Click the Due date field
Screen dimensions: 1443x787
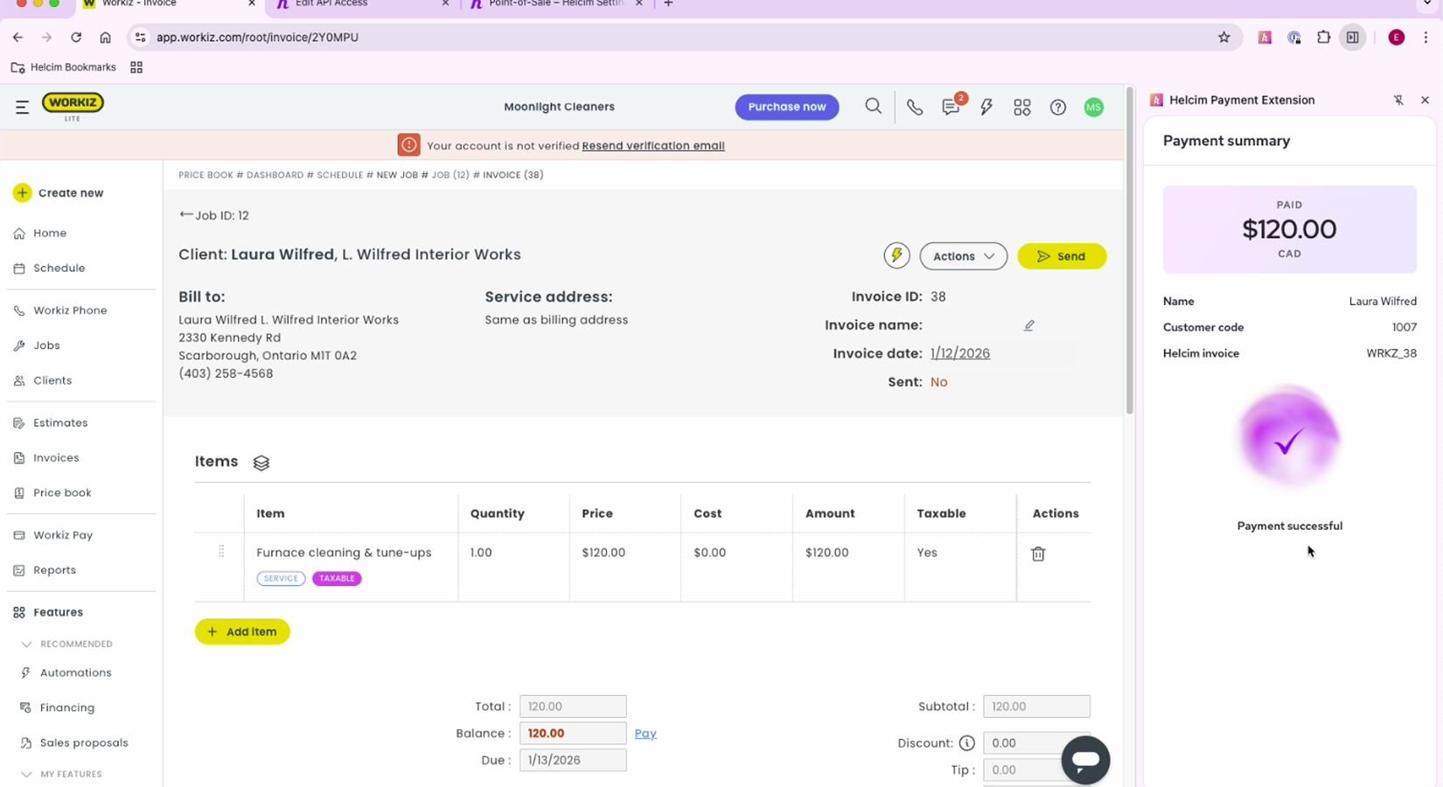pyautogui.click(x=573, y=760)
